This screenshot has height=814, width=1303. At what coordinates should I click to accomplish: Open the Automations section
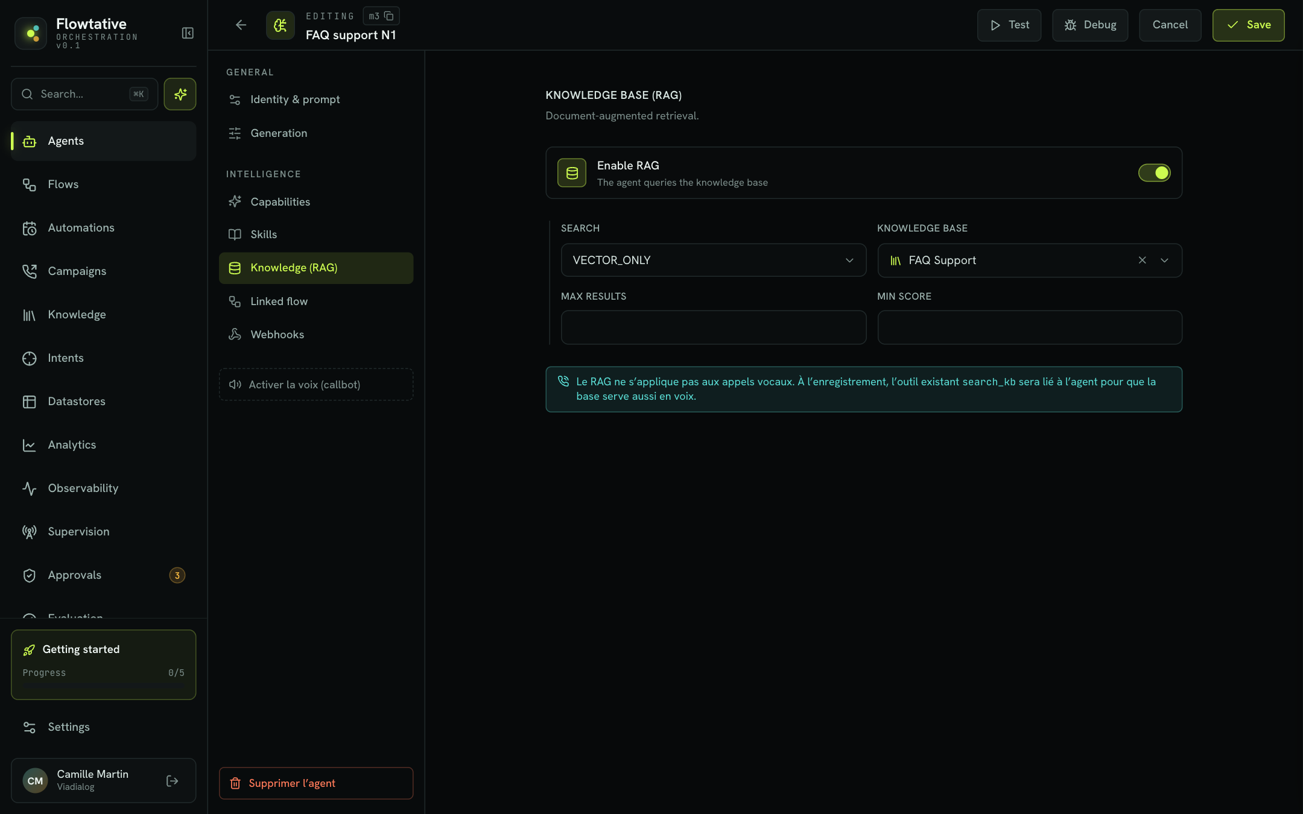coord(104,228)
